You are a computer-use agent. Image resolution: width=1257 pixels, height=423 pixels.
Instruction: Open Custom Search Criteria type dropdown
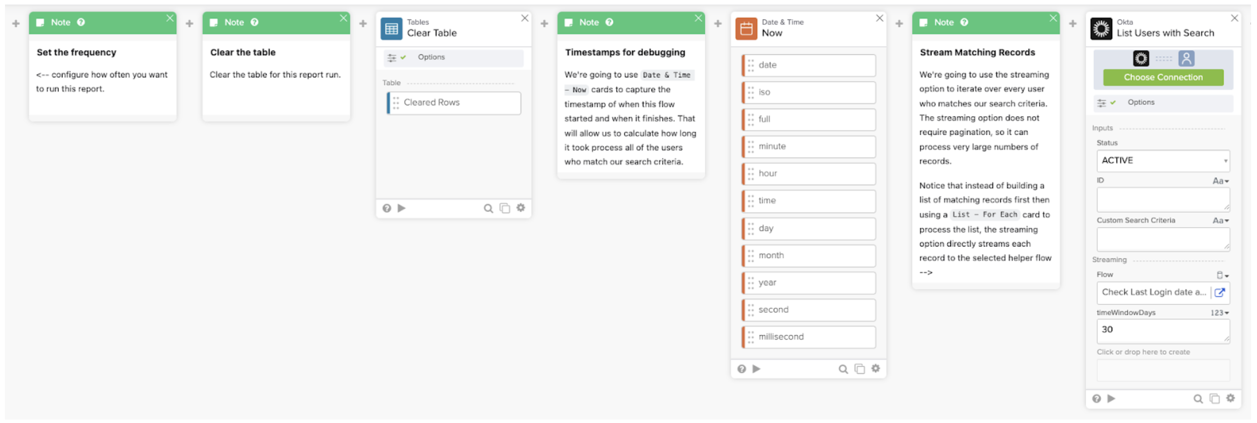1220,220
